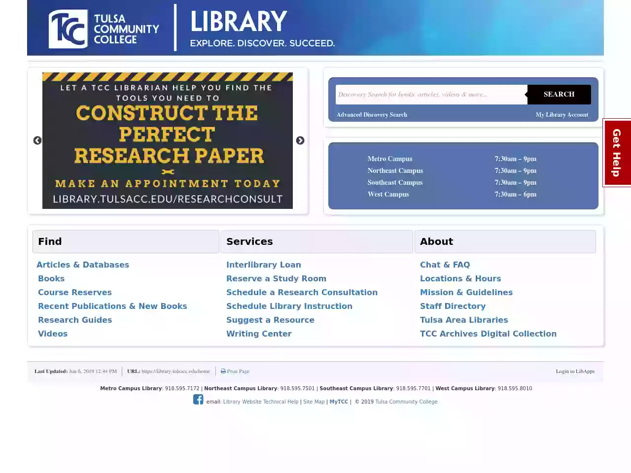Open the Videos link
The width and height of the screenshot is (631, 473).
pyautogui.click(x=53, y=334)
